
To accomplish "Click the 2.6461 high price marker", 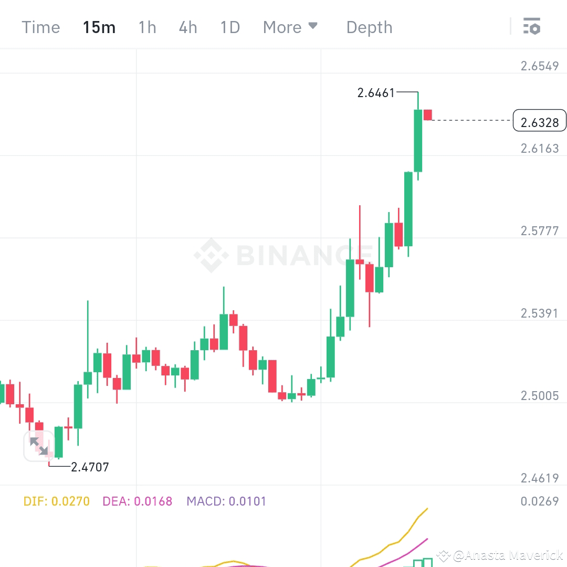I will pyautogui.click(x=376, y=93).
